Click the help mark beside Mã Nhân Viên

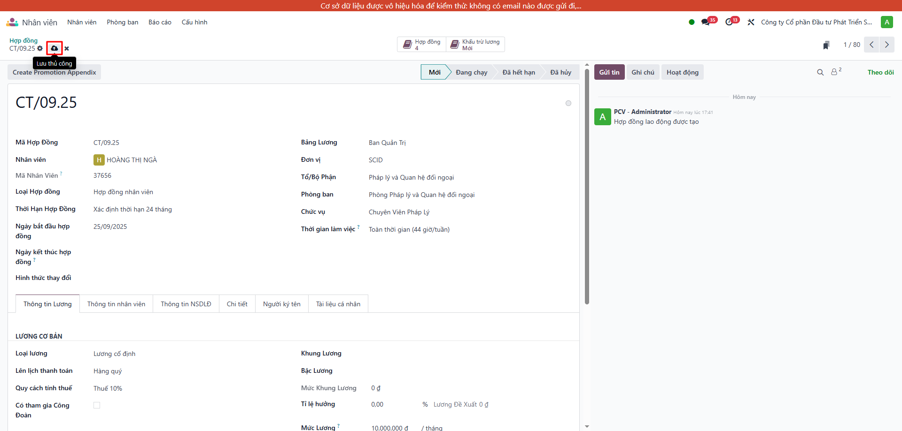(61, 174)
